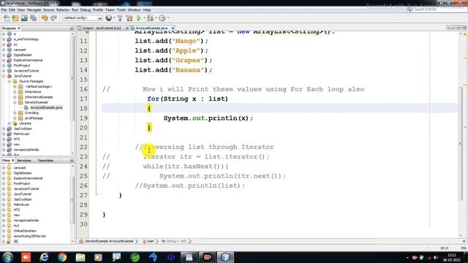Open Google Chrome from the taskbar
The image size is (468, 263).
(62, 257)
